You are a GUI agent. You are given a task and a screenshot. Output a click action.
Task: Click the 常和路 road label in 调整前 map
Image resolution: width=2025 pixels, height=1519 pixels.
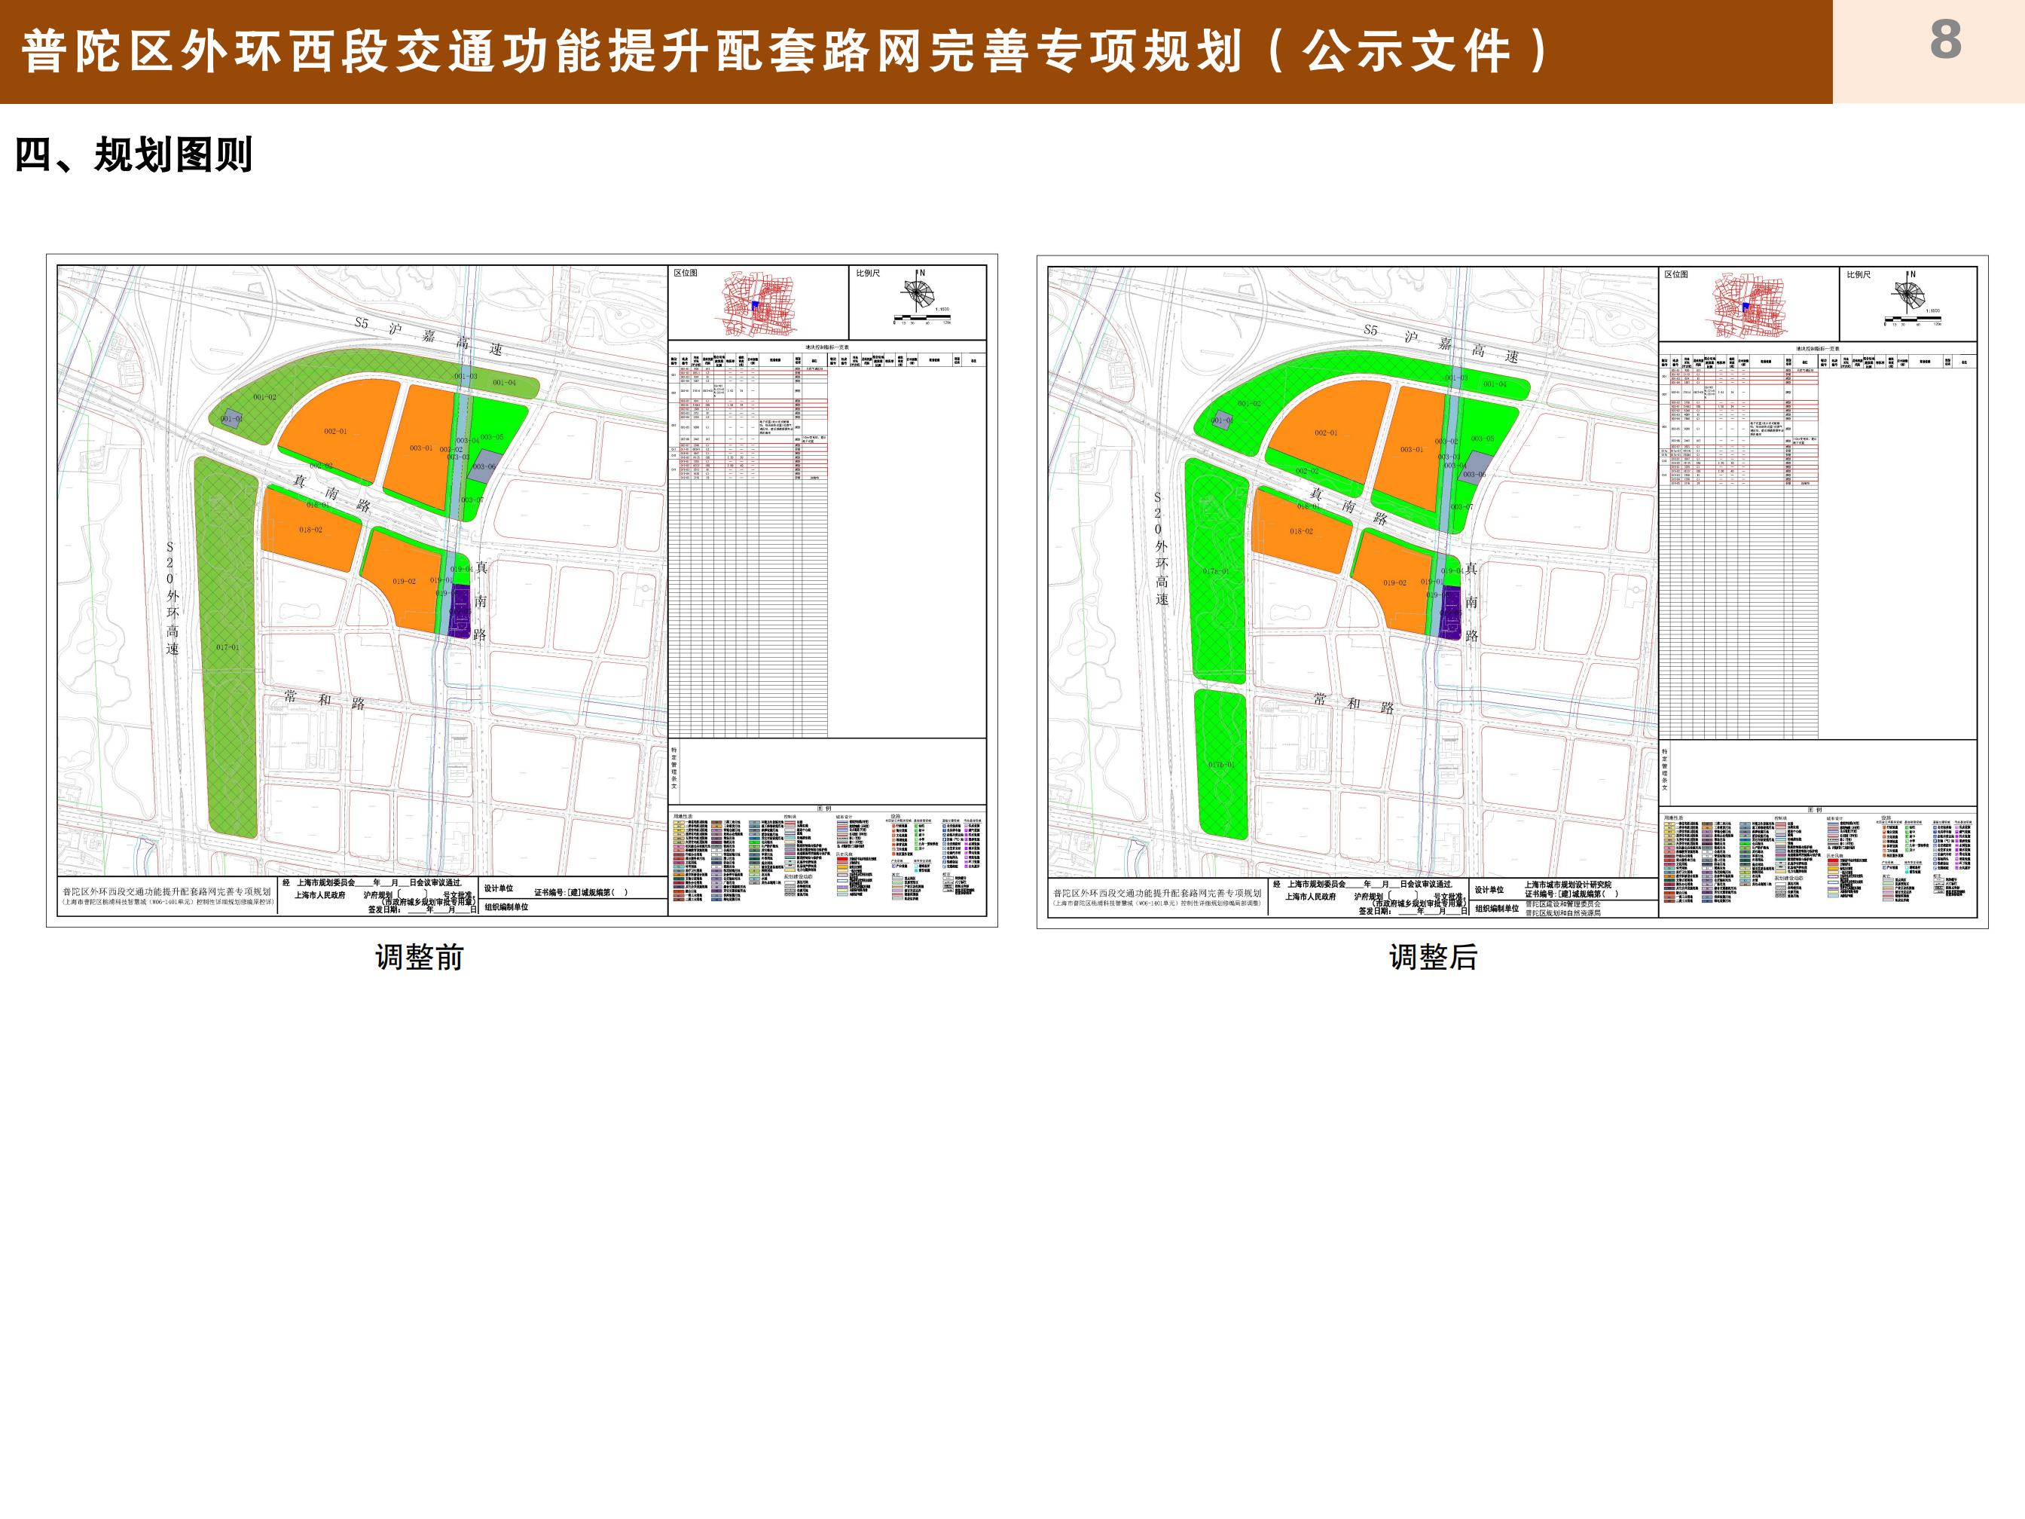(325, 699)
